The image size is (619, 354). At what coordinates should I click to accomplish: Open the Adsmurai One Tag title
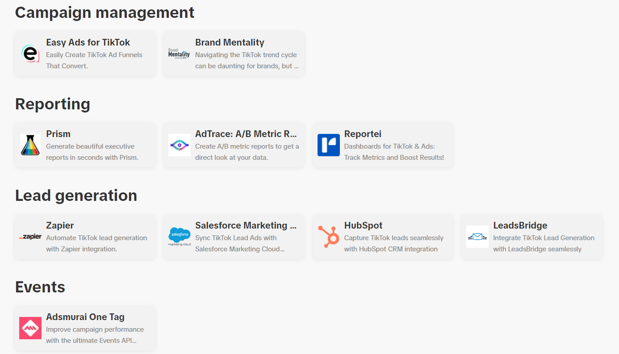(85, 317)
